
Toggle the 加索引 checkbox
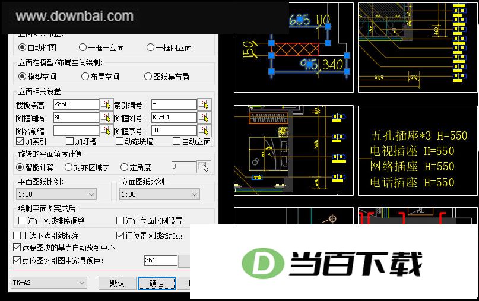pos(20,141)
